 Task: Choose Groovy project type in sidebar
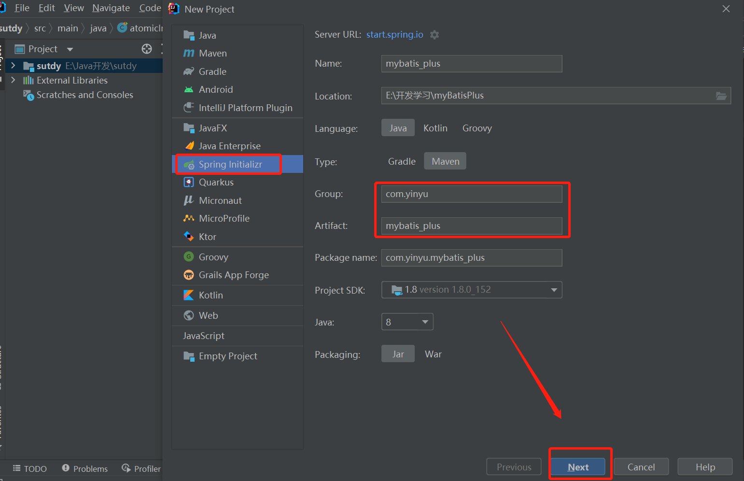coord(238,257)
